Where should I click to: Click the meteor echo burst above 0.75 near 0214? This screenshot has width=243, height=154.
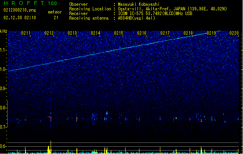107,113
